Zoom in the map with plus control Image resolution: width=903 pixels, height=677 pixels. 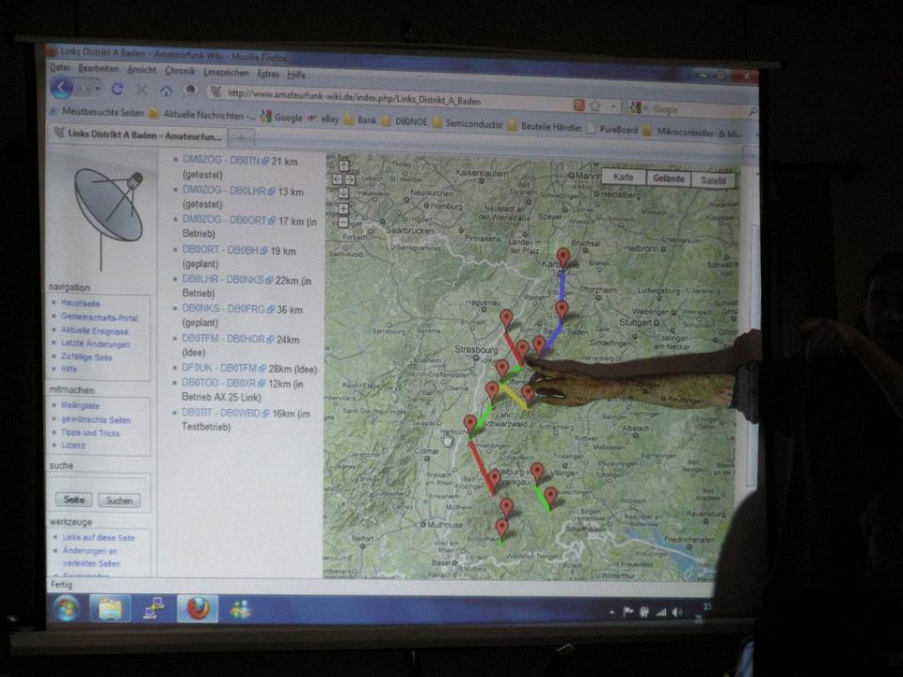click(343, 209)
